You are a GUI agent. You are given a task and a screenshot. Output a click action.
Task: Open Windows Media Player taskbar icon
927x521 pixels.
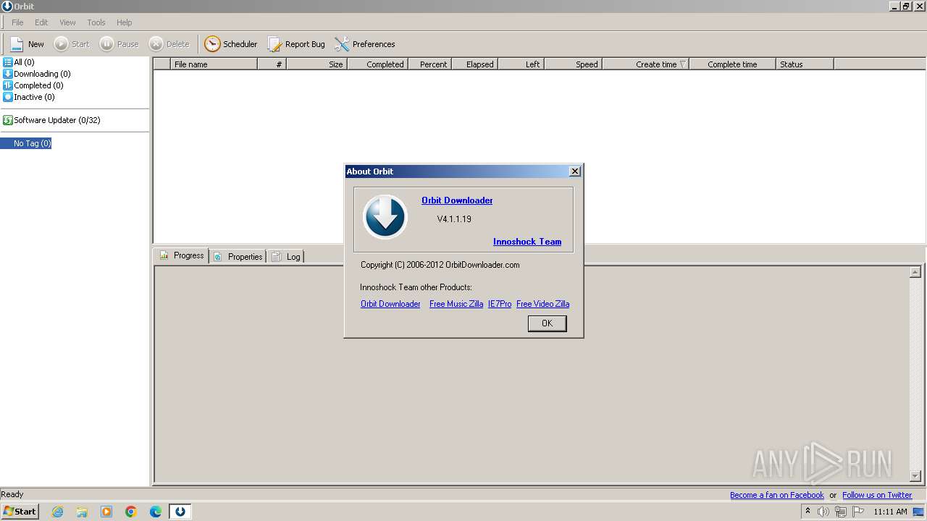106,512
